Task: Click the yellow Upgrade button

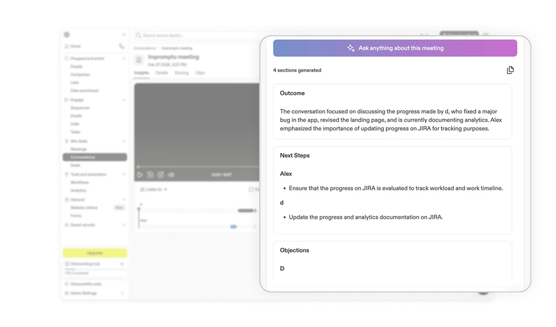Action: click(x=95, y=253)
